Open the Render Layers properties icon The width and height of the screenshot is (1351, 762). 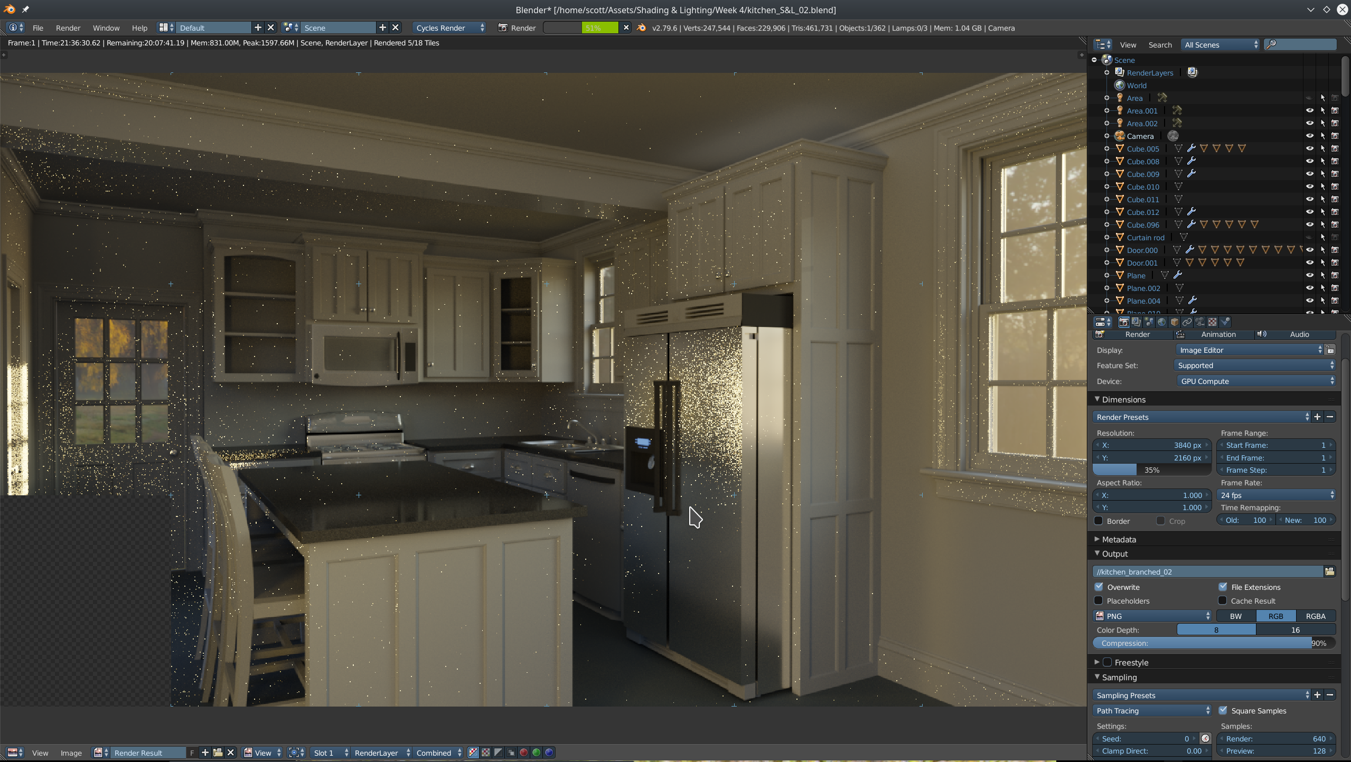tap(1136, 322)
